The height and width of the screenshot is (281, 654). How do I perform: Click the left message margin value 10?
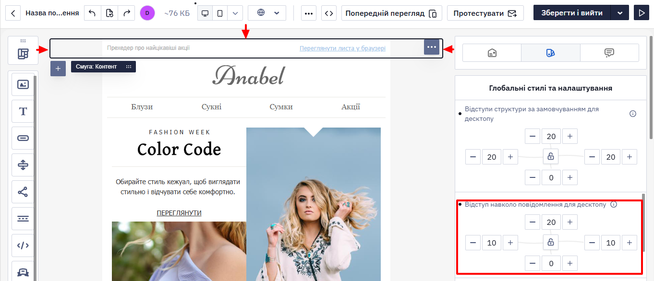(492, 243)
